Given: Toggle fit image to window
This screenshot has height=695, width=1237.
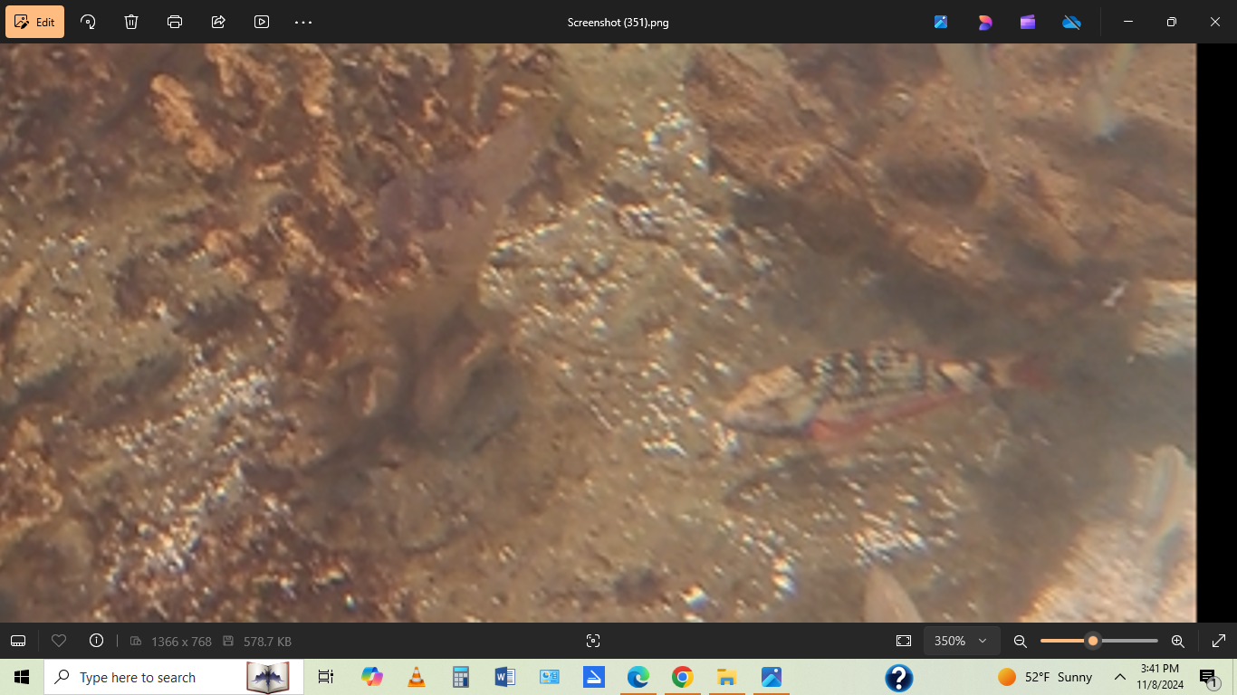Looking at the screenshot, I should 903,641.
